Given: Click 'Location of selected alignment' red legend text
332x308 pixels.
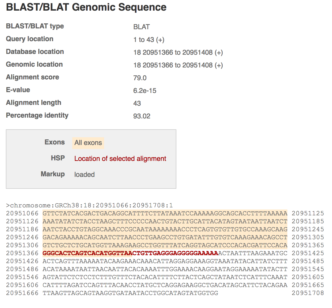Looking at the screenshot, I should (x=120, y=159).
